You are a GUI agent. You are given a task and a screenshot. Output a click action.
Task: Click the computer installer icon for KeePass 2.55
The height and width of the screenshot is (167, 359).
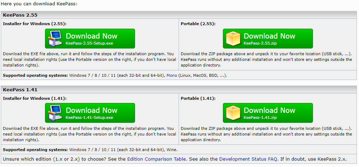point(55,39)
